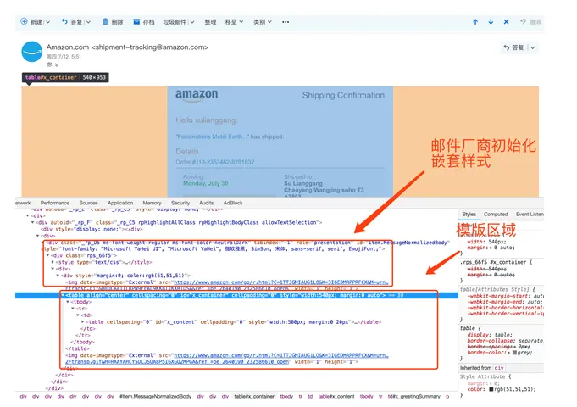Click the first img src amazon.com URL link
Screen dimensions: 577x407
click(x=281, y=282)
